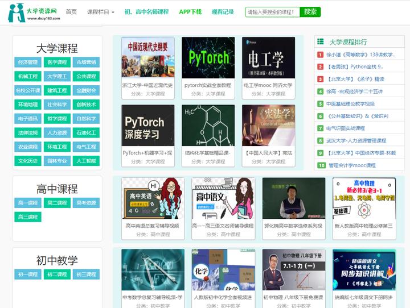Viewport: 410px width, 308px height.
Task: Open 徐小湛《高等数学》138讲 ranking link
Action: [x=360, y=55]
